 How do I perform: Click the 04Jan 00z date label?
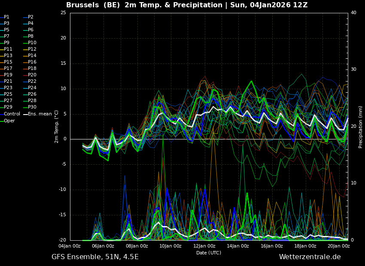tap(70, 246)
